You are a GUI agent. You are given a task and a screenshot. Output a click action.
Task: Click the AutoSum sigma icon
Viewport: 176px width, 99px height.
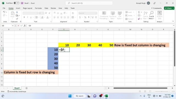139,12
